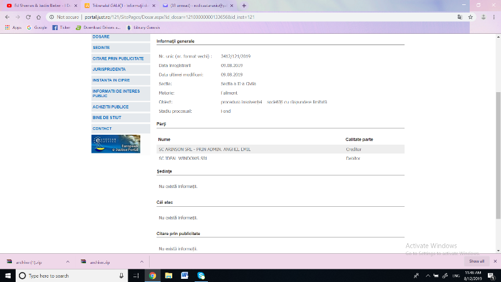Open the SEDINTE menu item
501x282 pixels.
point(120,48)
